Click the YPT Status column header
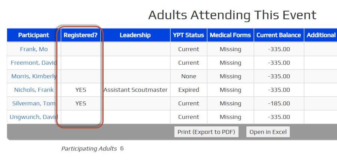Viewport: 337px width, 161px height. pyautogui.click(x=189, y=35)
